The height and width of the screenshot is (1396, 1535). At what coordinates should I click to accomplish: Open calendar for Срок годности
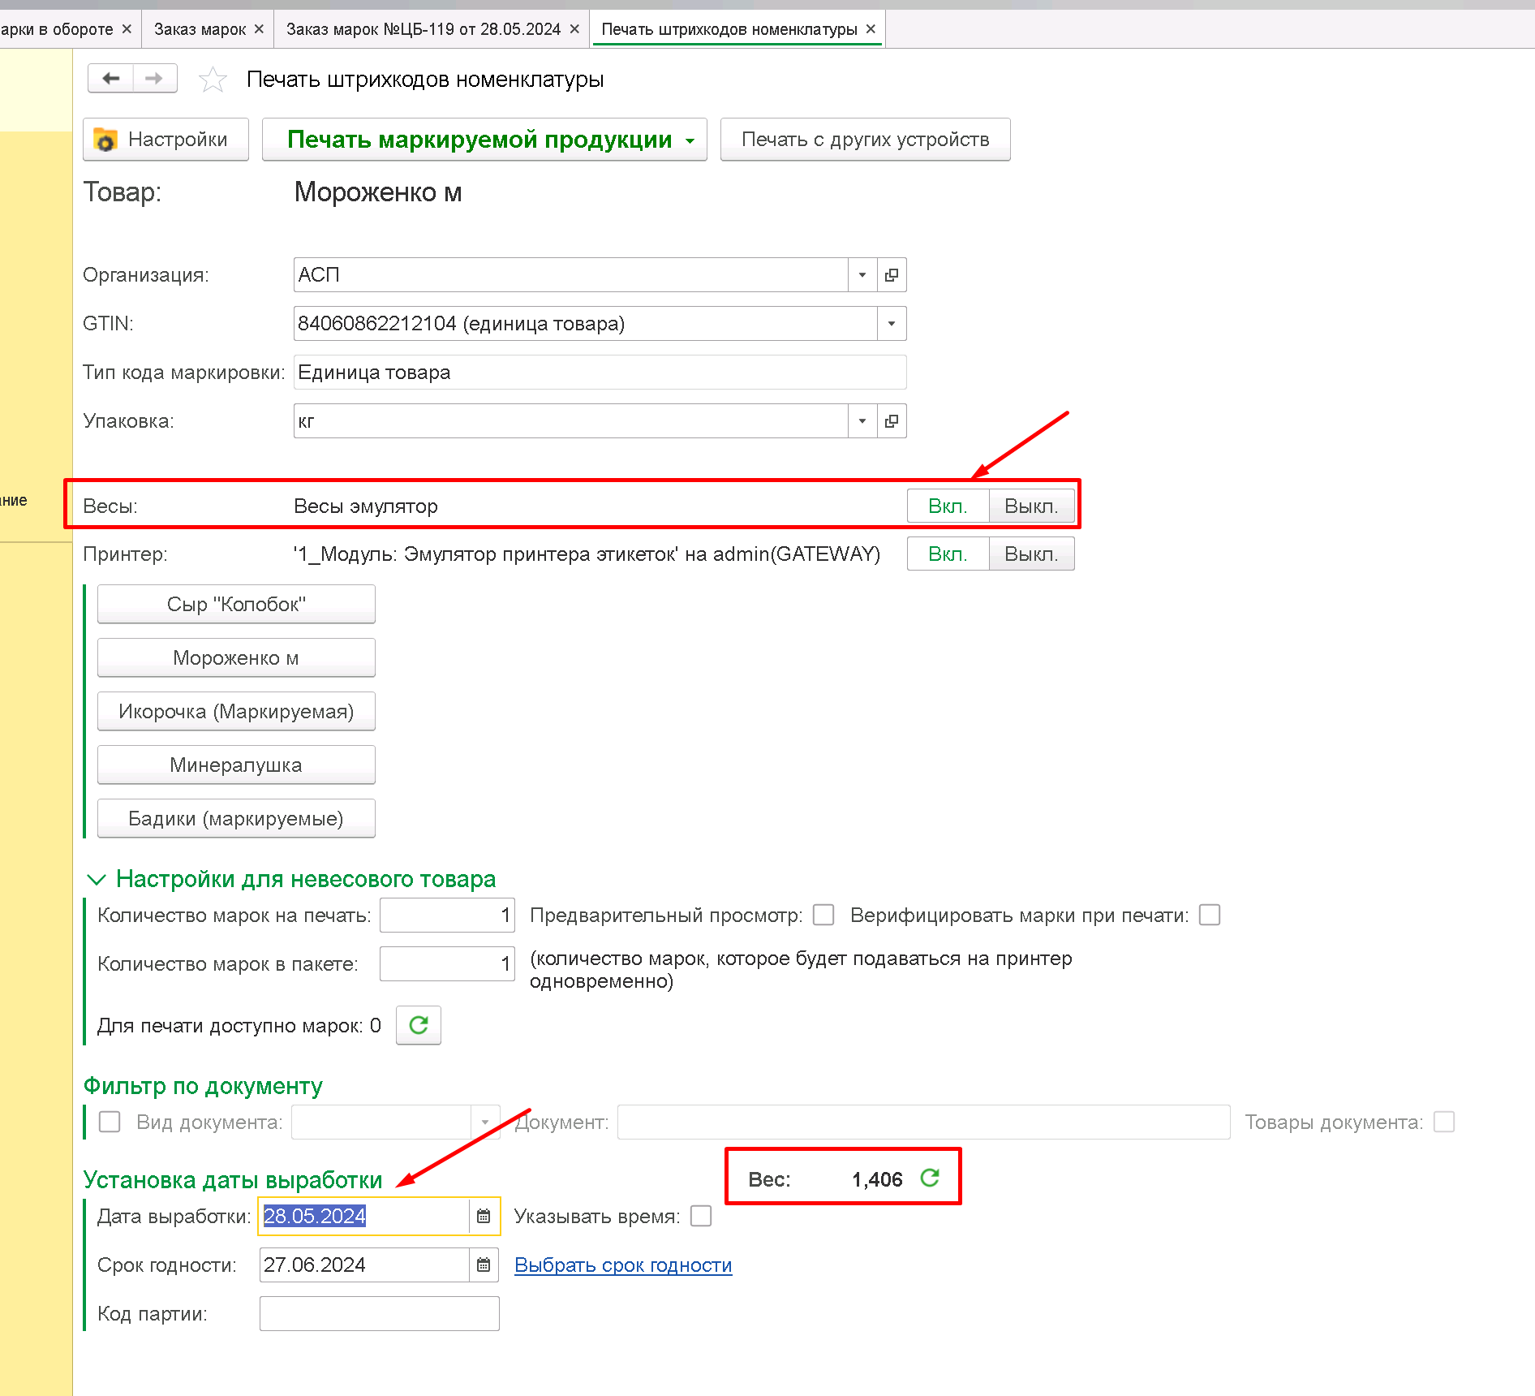click(x=484, y=1265)
